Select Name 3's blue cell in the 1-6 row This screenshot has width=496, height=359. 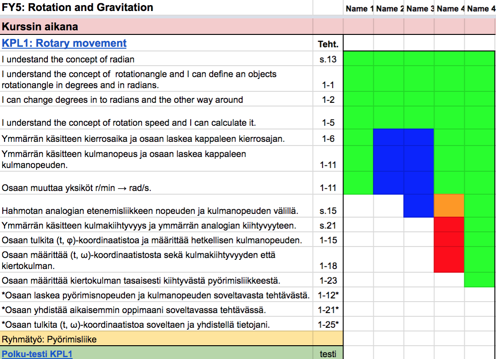tap(419, 137)
